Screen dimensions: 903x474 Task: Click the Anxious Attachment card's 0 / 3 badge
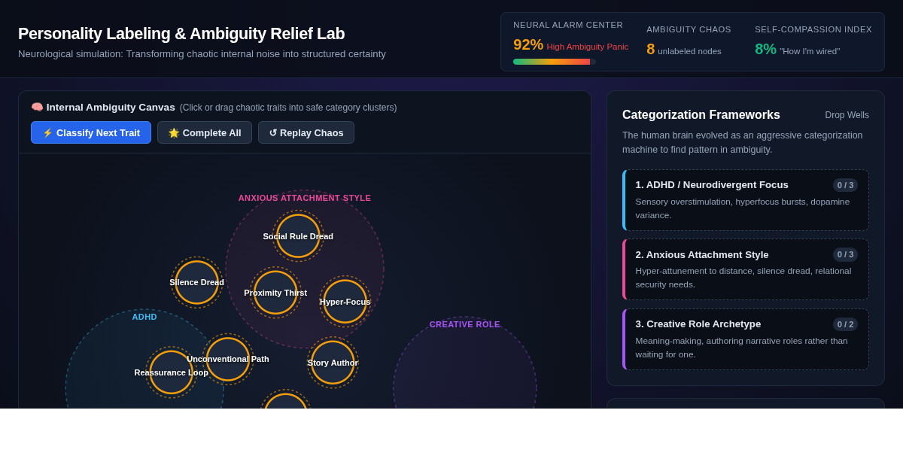coord(845,254)
